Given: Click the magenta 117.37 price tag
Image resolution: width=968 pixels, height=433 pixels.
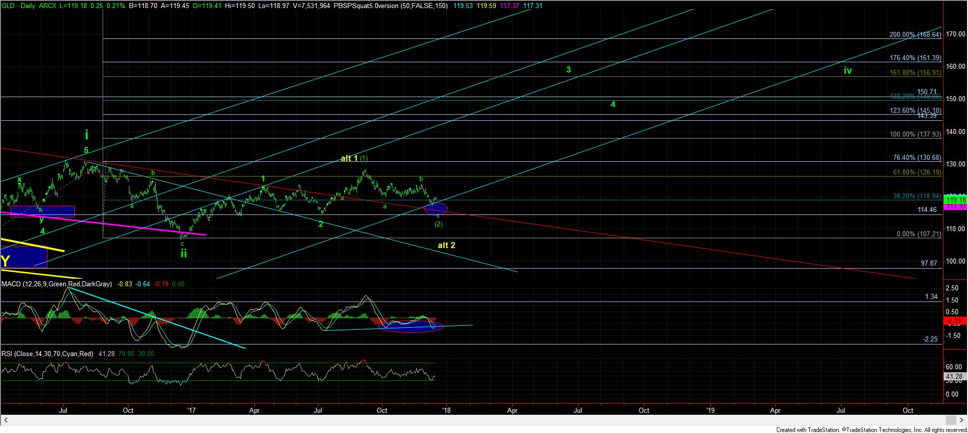Looking at the screenshot, I should tap(955, 207).
